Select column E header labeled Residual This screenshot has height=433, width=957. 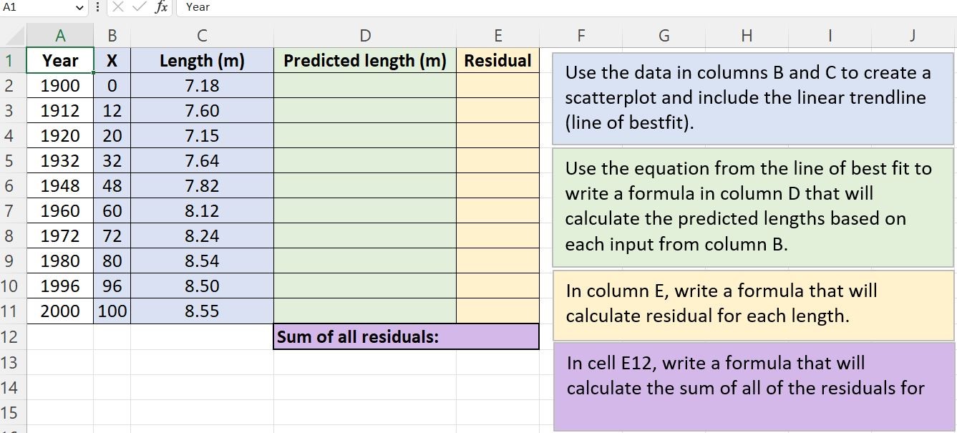click(x=498, y=34)
